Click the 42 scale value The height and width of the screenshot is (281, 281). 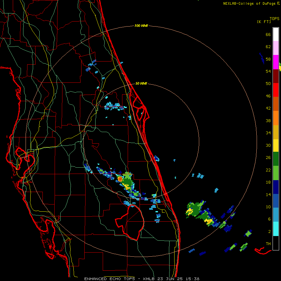pos(268,108)
